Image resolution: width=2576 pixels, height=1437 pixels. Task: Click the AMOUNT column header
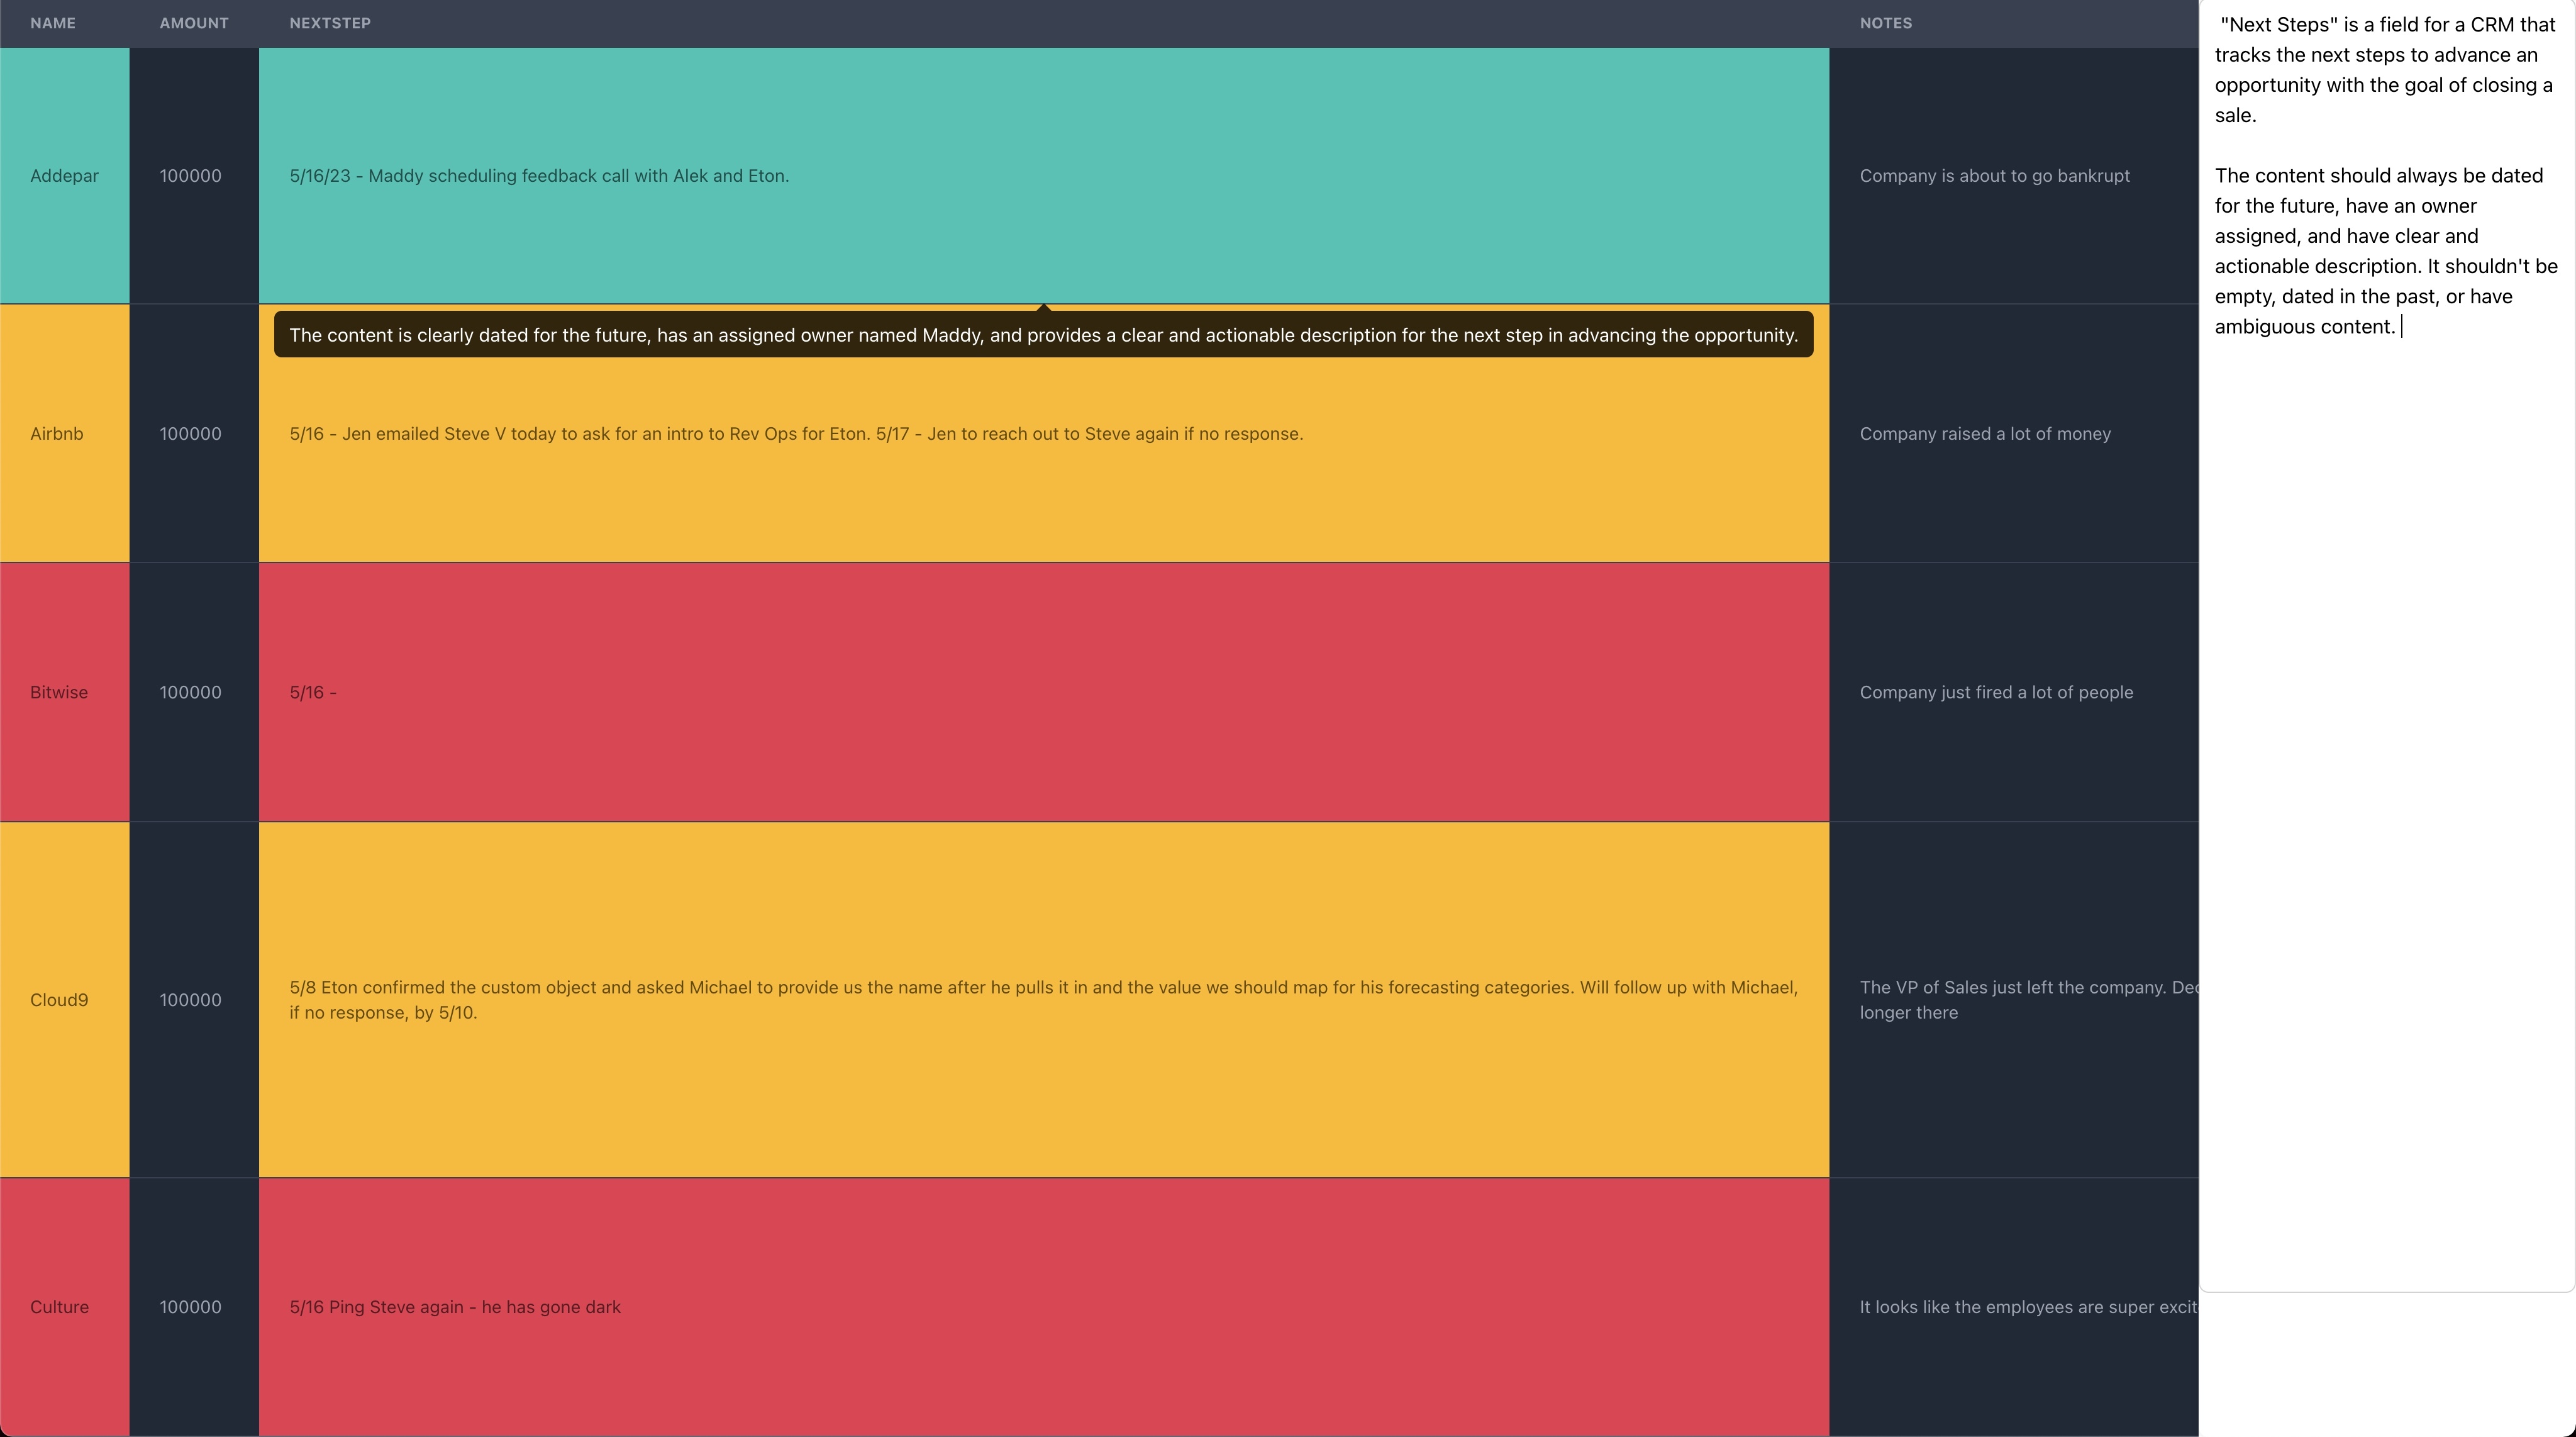point(194,23)
